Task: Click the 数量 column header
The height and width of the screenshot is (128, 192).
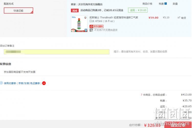Action: click(x=175, y=4)
